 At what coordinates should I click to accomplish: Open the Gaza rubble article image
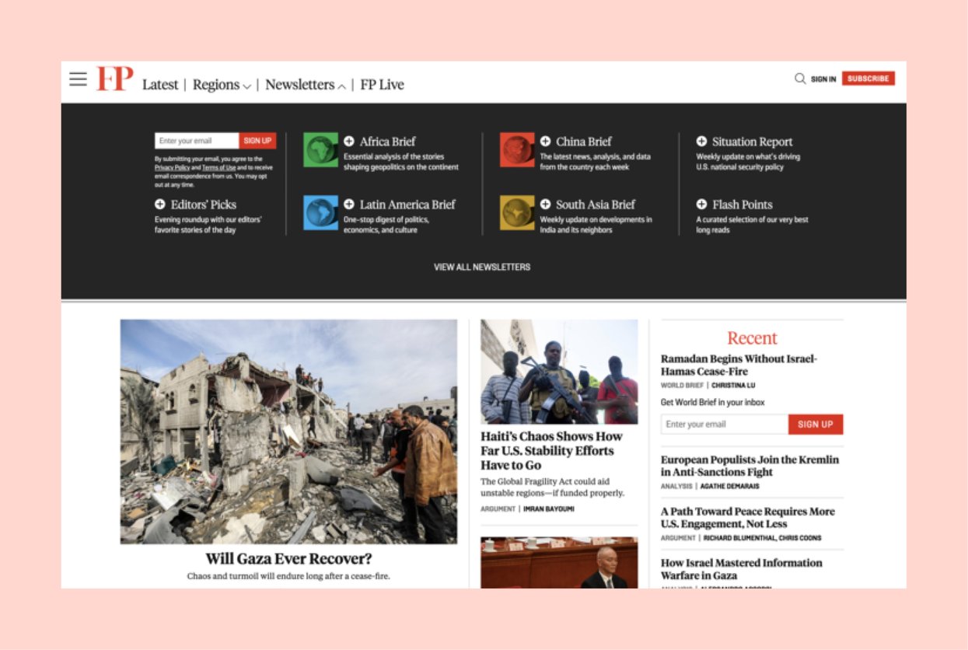click(288, 432)
